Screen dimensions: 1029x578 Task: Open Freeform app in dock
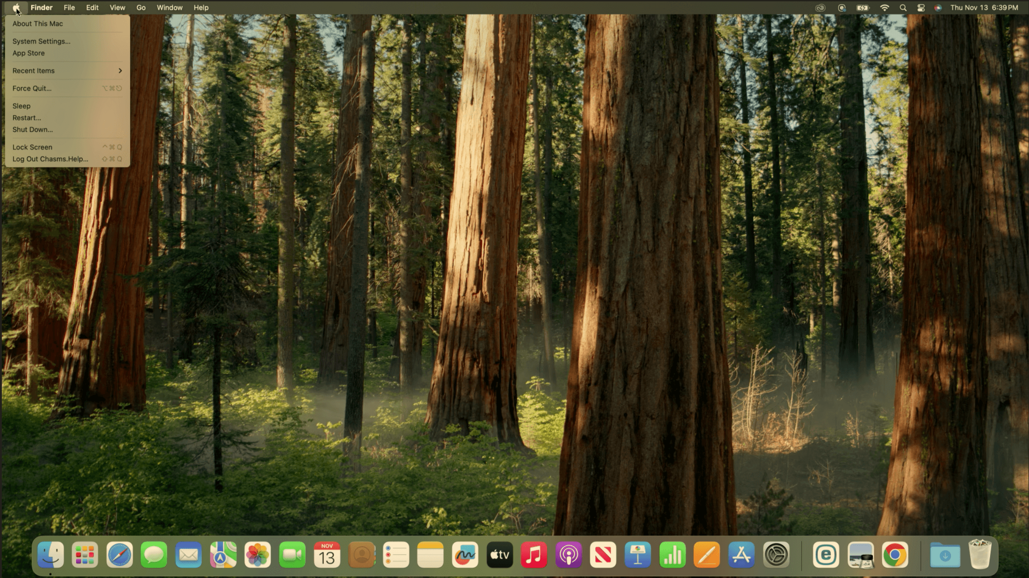pos(465,555)
